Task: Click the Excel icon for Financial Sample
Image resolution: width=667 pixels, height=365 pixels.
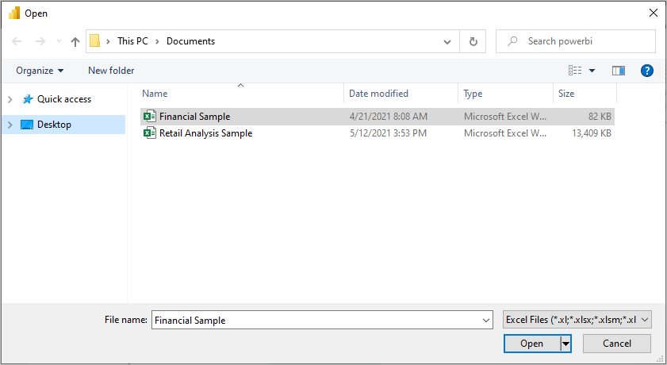Action: tap(149, 117)
